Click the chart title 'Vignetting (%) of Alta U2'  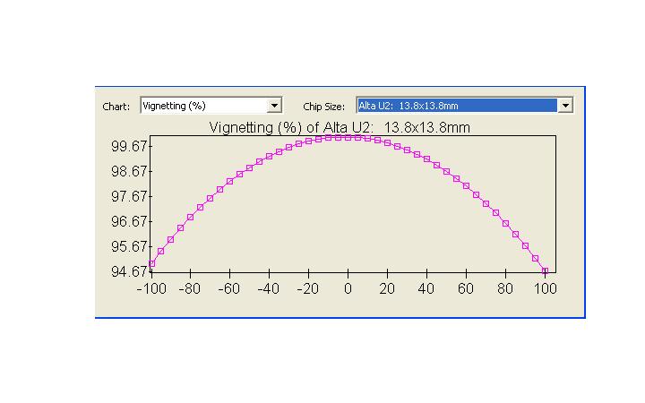[x=290, y=128]
